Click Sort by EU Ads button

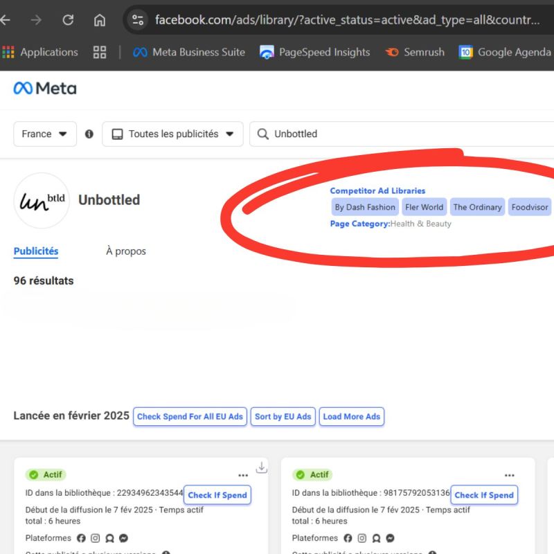[x=283, y=417]
